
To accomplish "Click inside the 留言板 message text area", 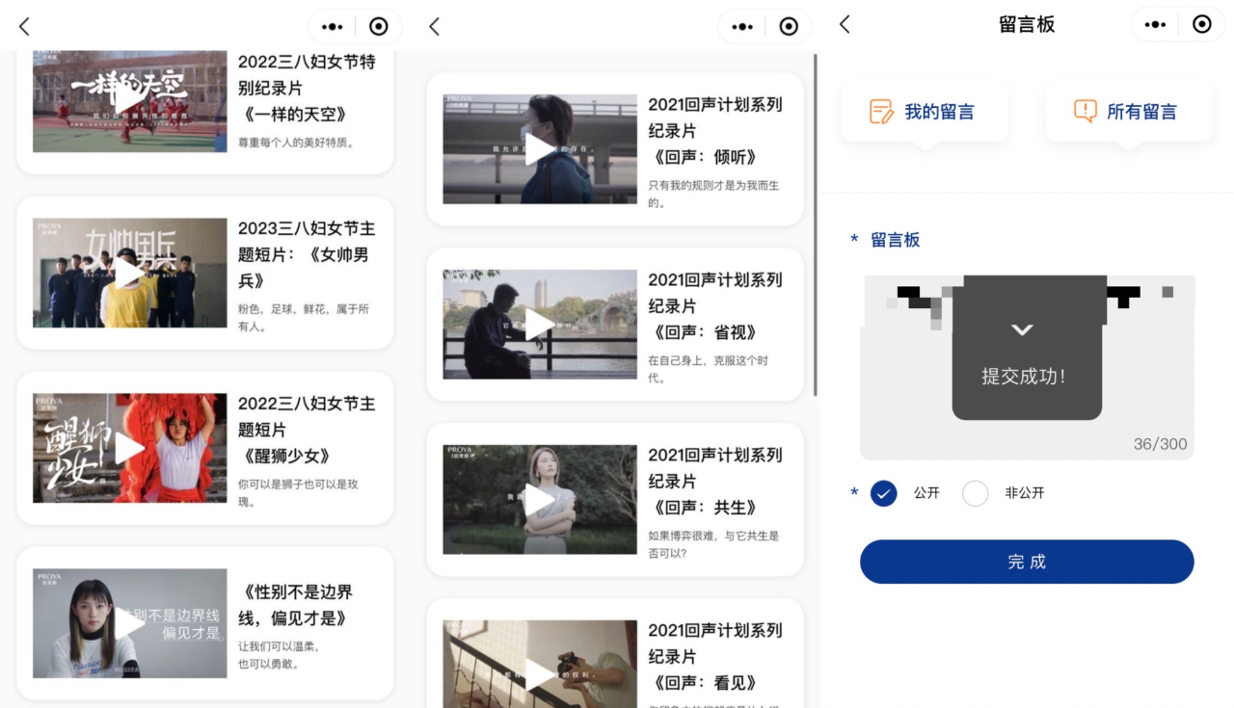I will (1027, 367).
